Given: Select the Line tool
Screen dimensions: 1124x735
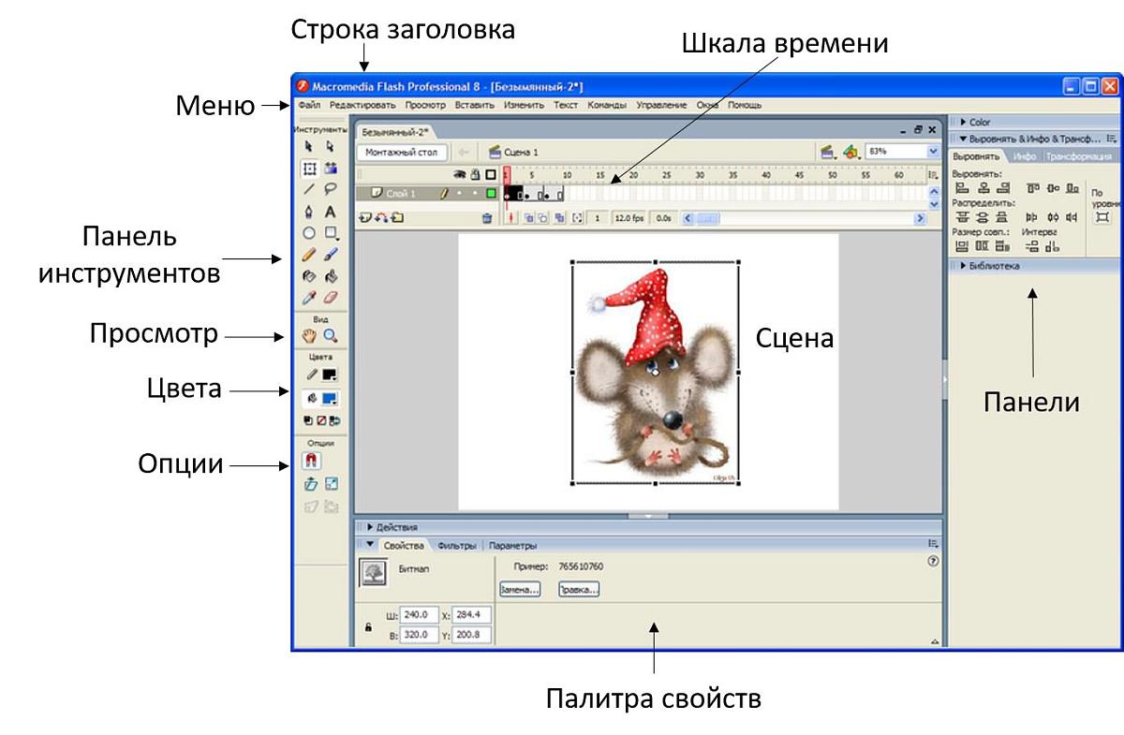Looking at the screenshot, I should tap(308, 190).
